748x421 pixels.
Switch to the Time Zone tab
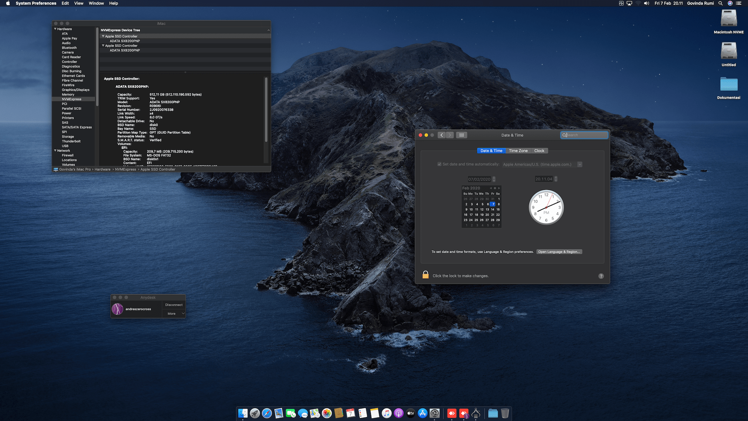(x=518, y=150)
